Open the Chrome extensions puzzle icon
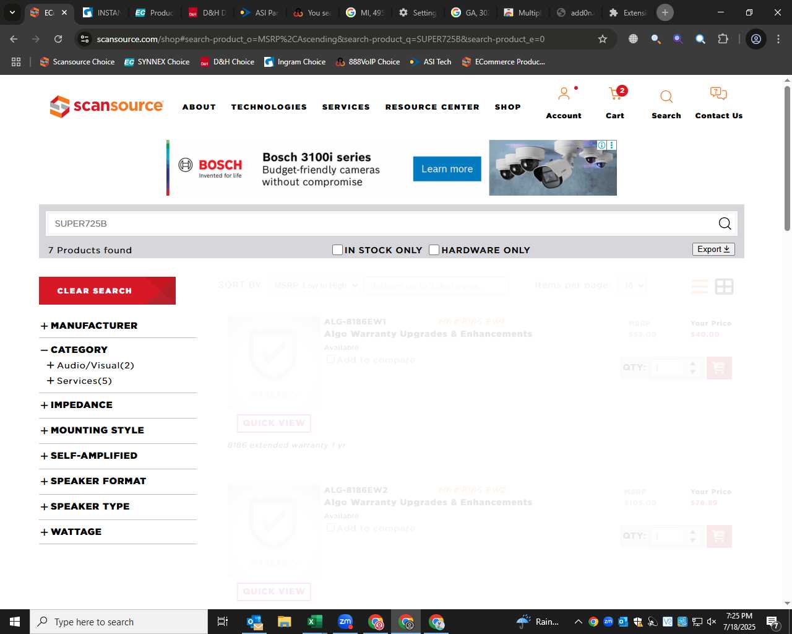The width and height of the screenshot is (792, 634). pyautogui.click(x=723, y=39)
